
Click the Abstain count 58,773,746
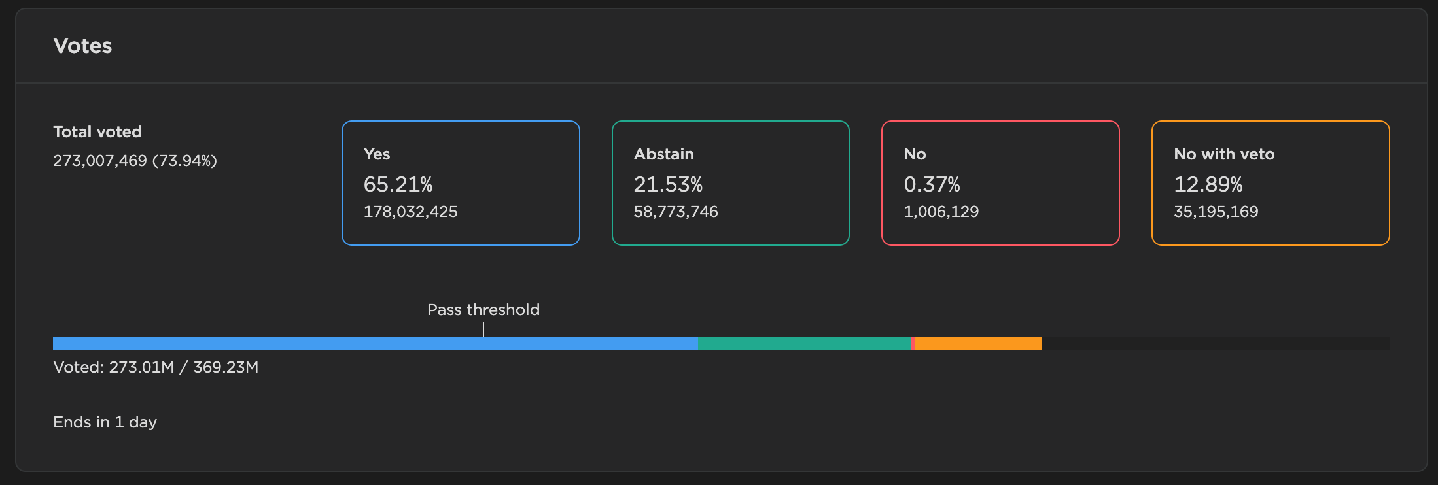(x=676, y=212)
